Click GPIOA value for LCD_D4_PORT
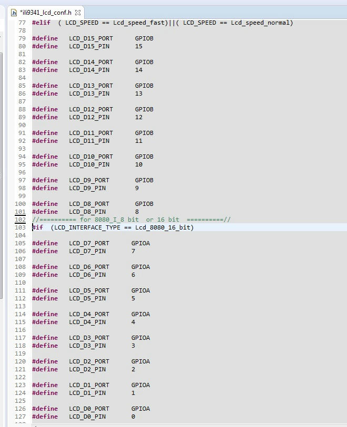 tap(140, 314)
